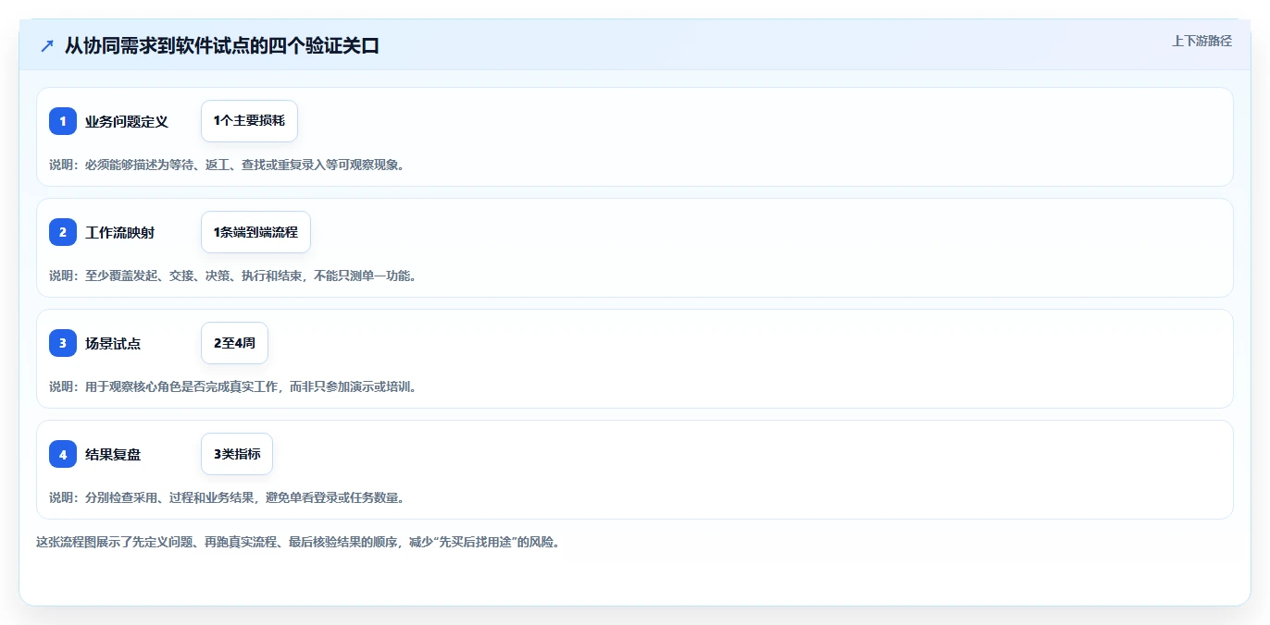1270x625 pixels.
Task: Click the 3类指标 chip
Action: point(237,454)
